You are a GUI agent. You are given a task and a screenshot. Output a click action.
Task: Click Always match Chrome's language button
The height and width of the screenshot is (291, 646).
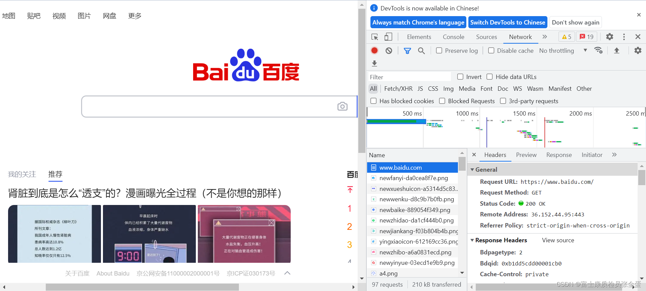pos(418,23)
